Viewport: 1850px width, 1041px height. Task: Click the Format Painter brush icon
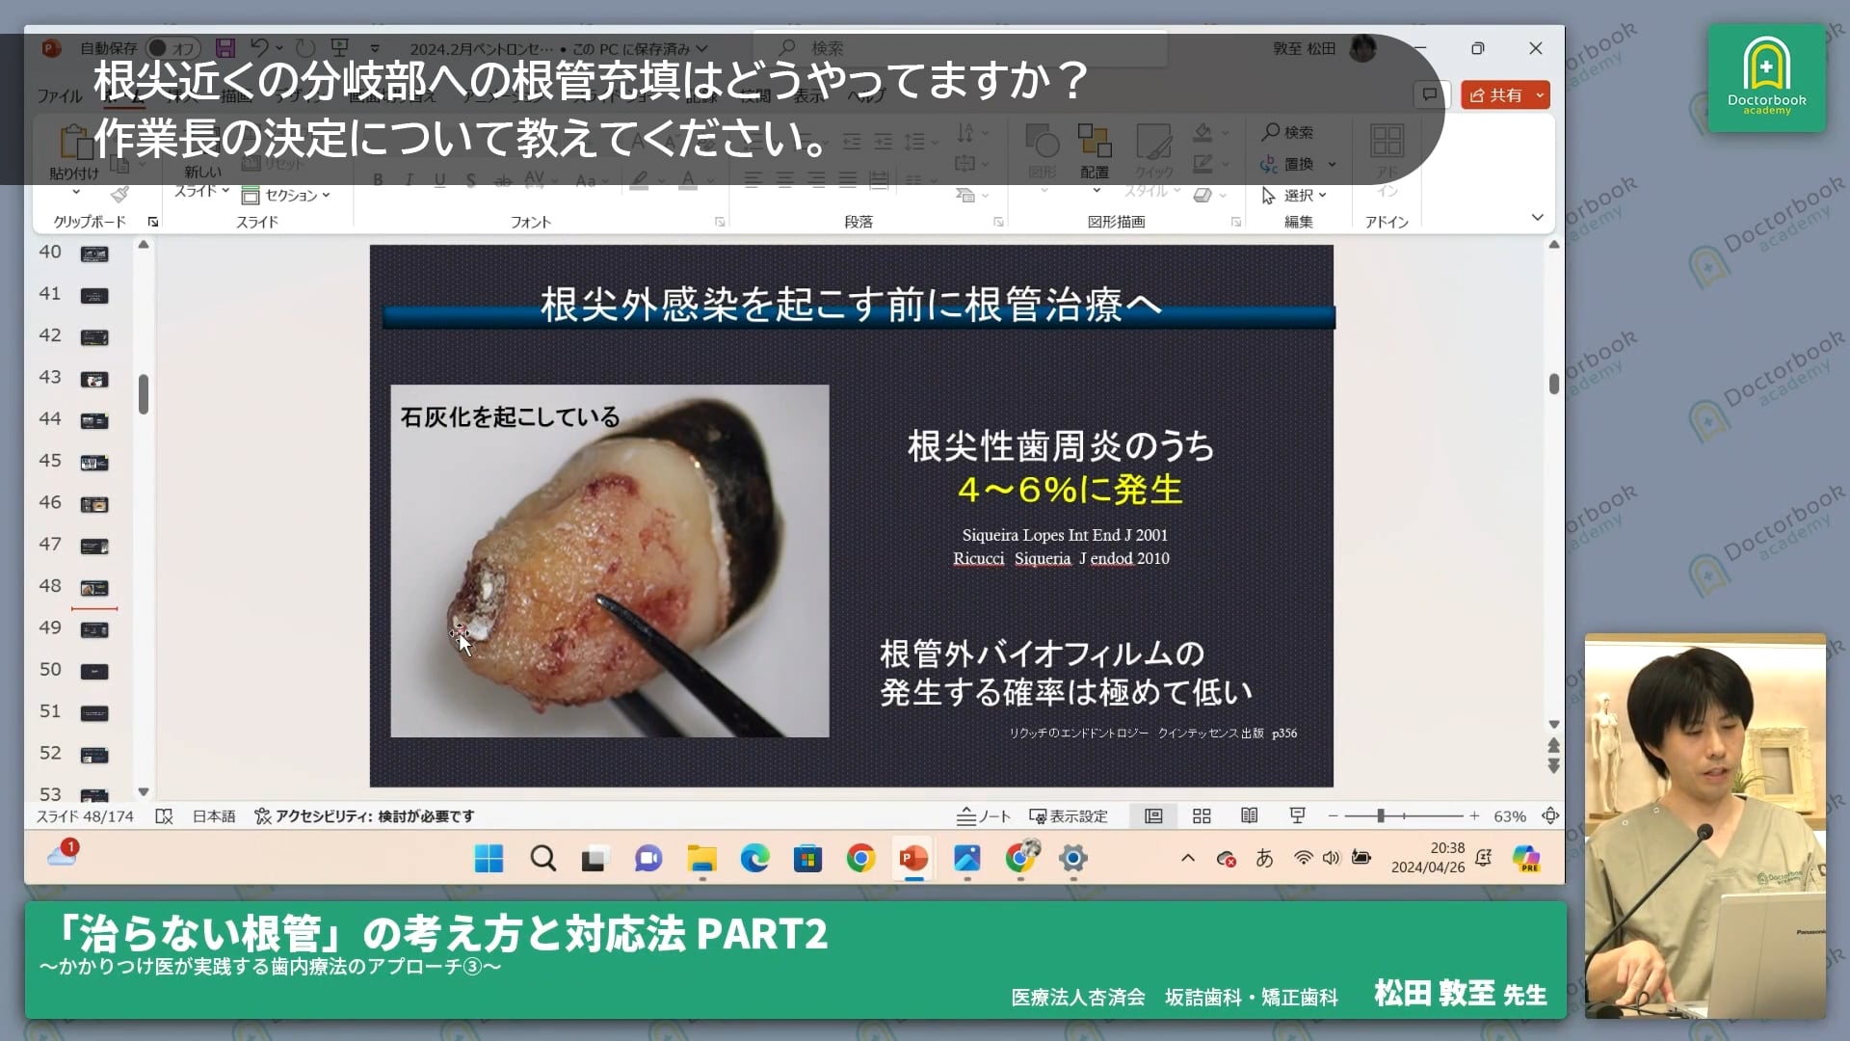click(119, 195)
